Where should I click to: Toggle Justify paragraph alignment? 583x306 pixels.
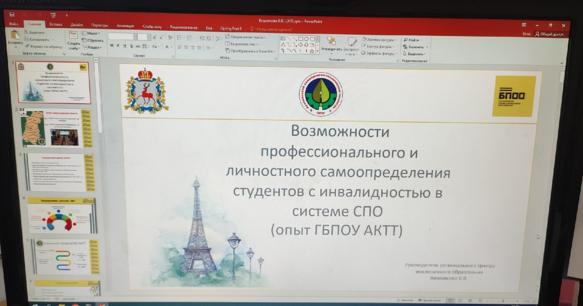point(199,48)
